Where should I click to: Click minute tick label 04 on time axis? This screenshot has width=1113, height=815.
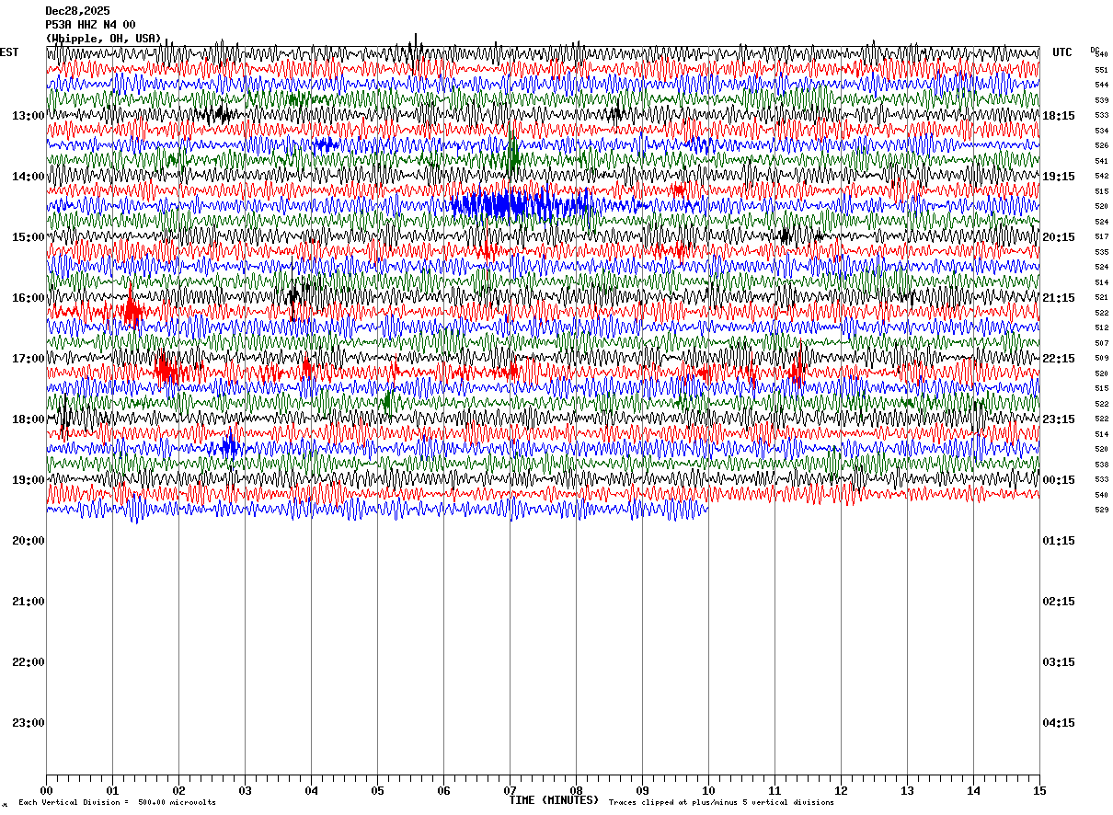click(x=311, y=790)
